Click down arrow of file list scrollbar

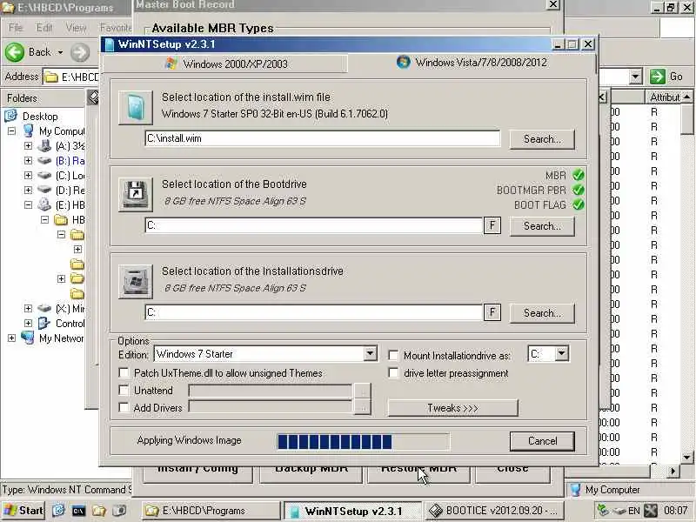(686, 457)
